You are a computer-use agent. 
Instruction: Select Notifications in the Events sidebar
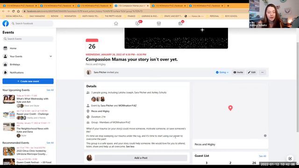pyautogui.click(x=28, y=73)
